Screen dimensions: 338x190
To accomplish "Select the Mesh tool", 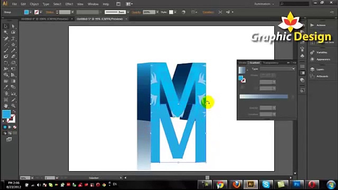I will point(6,81).
